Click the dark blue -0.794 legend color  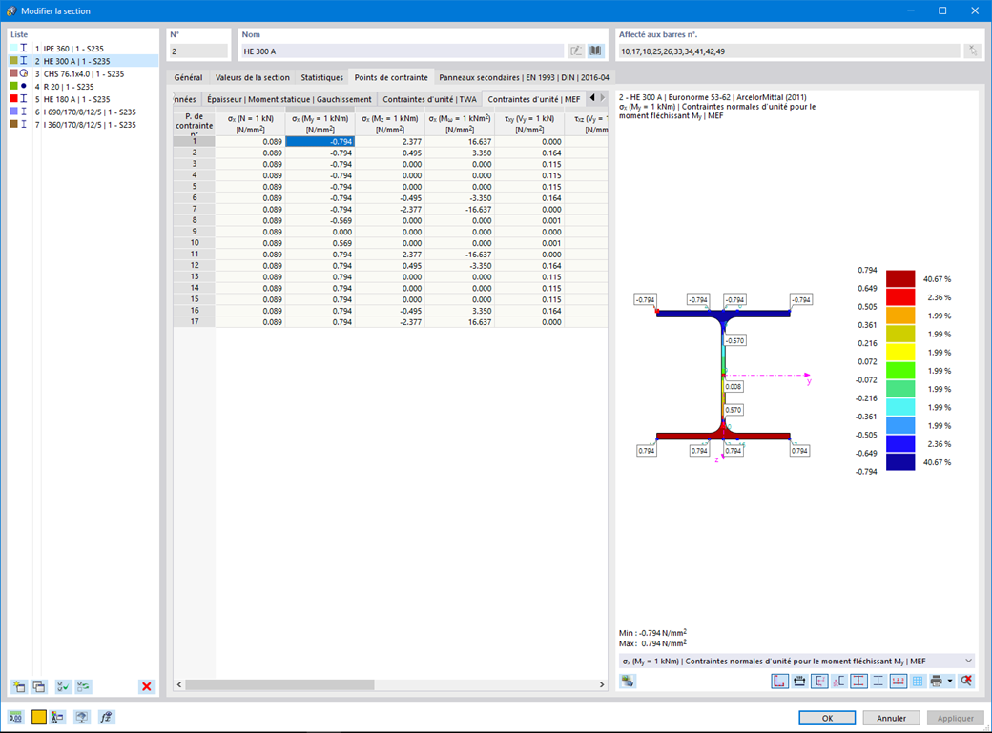click(x=900, y=462)
